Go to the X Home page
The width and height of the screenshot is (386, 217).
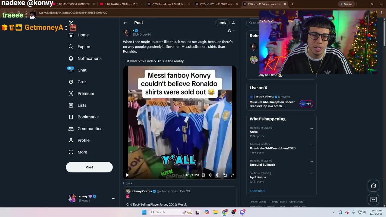click(79, 35)
